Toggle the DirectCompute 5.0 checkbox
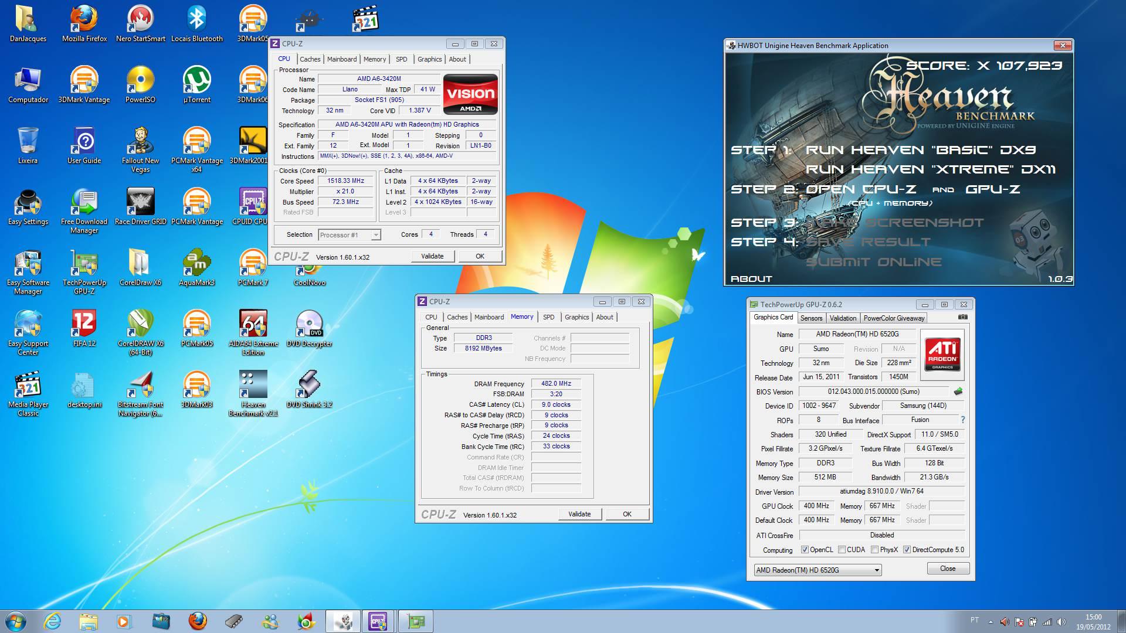This screenshot has width=1126, height=633. click(907, 550)
